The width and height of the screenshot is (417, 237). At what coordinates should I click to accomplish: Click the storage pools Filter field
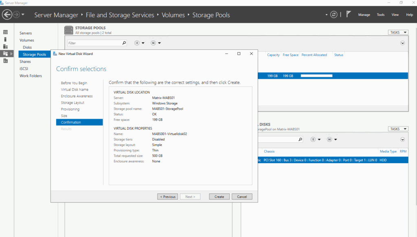(x=94, y=43)
